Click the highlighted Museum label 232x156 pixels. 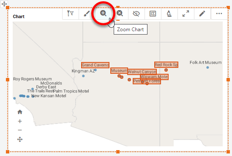click(x=119, y=70)
